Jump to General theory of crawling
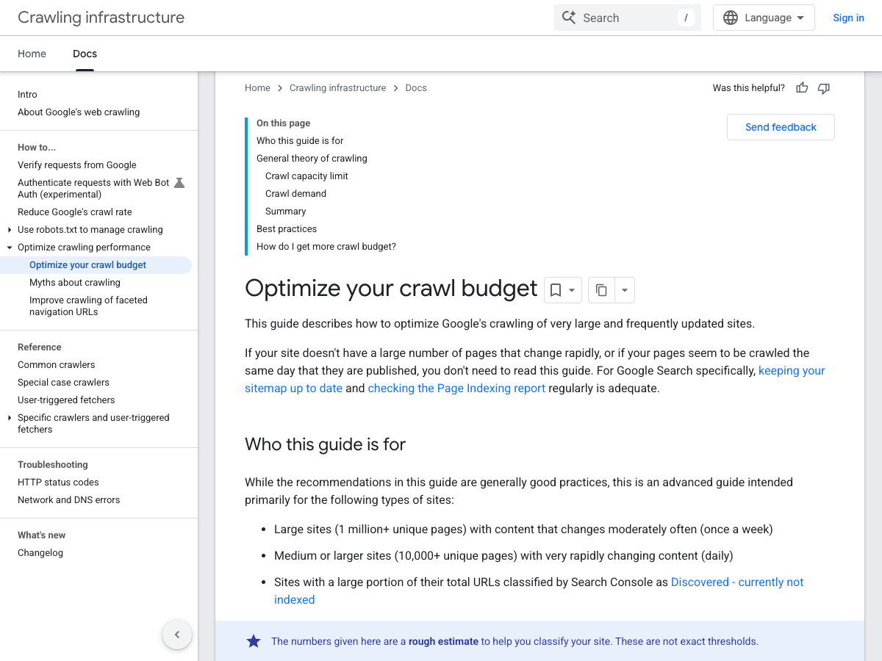The width and height of the screenshot is (882, 661). pyautogui.click(x=312, y=159)
